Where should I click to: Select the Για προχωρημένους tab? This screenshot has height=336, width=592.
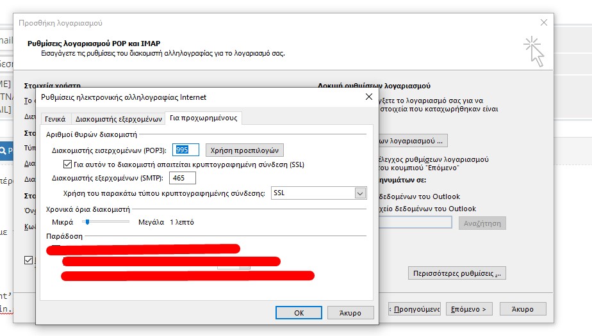tap(202, 118)
